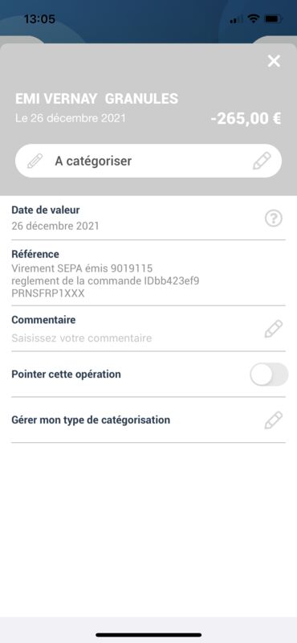The height and width of the screenshot is (643, 297).
Task: Tap the battery status icon
Action: click(x=273, y=18)
